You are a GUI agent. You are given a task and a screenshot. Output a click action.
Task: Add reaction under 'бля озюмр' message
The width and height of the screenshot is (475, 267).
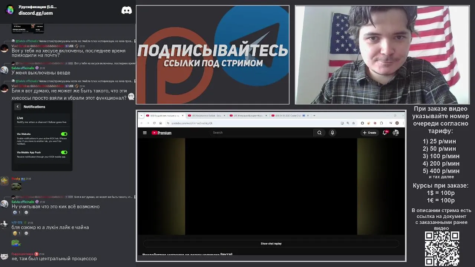tap(26, 233)
